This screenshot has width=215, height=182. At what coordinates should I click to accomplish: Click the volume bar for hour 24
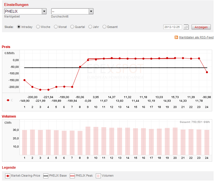207,142
